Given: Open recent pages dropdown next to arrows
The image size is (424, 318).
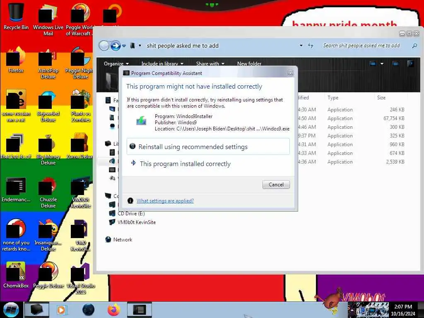Looking at the screenshot, I should pos(124,46).
